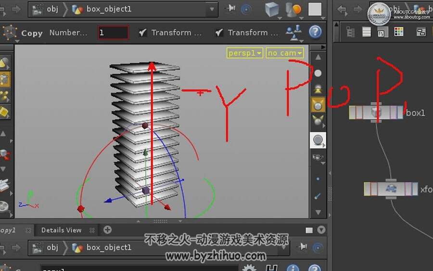The height and width of the screenshot is (271, 433).
Task: Toggle the lamp lighting display icon
Action: [x=318, y=89]
